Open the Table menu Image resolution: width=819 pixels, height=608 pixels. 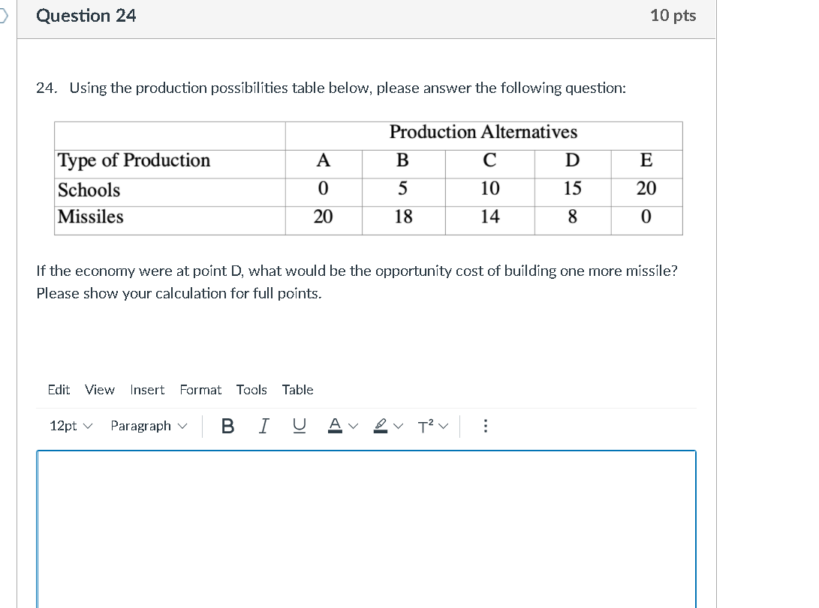point(297,390)
